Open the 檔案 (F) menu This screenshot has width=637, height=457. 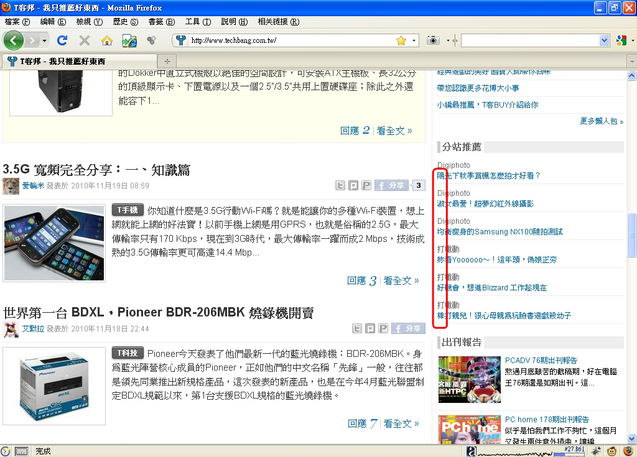coord(17,22)
